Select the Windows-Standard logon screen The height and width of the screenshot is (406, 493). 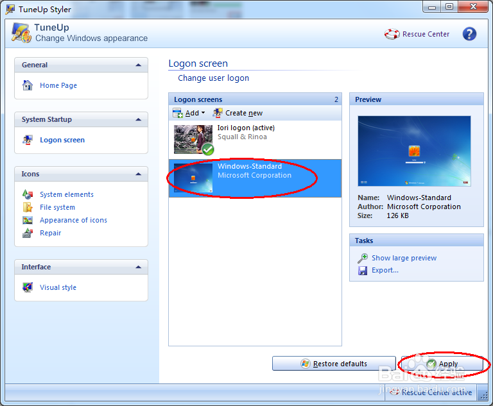click(255, 178)
